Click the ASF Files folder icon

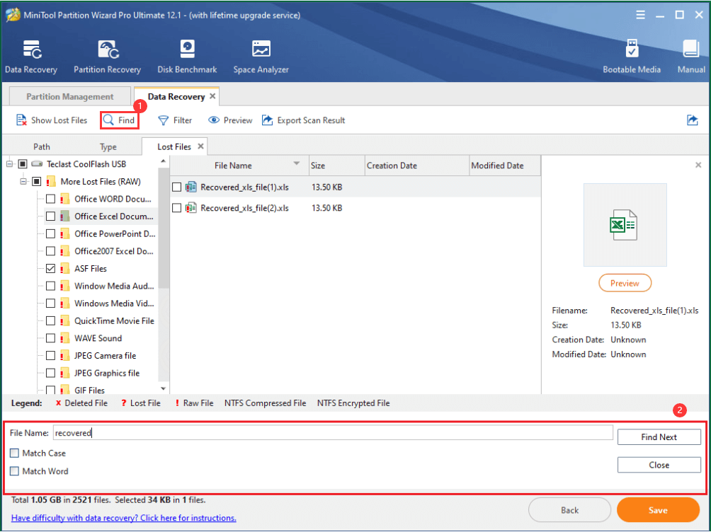tap(65, 268)
